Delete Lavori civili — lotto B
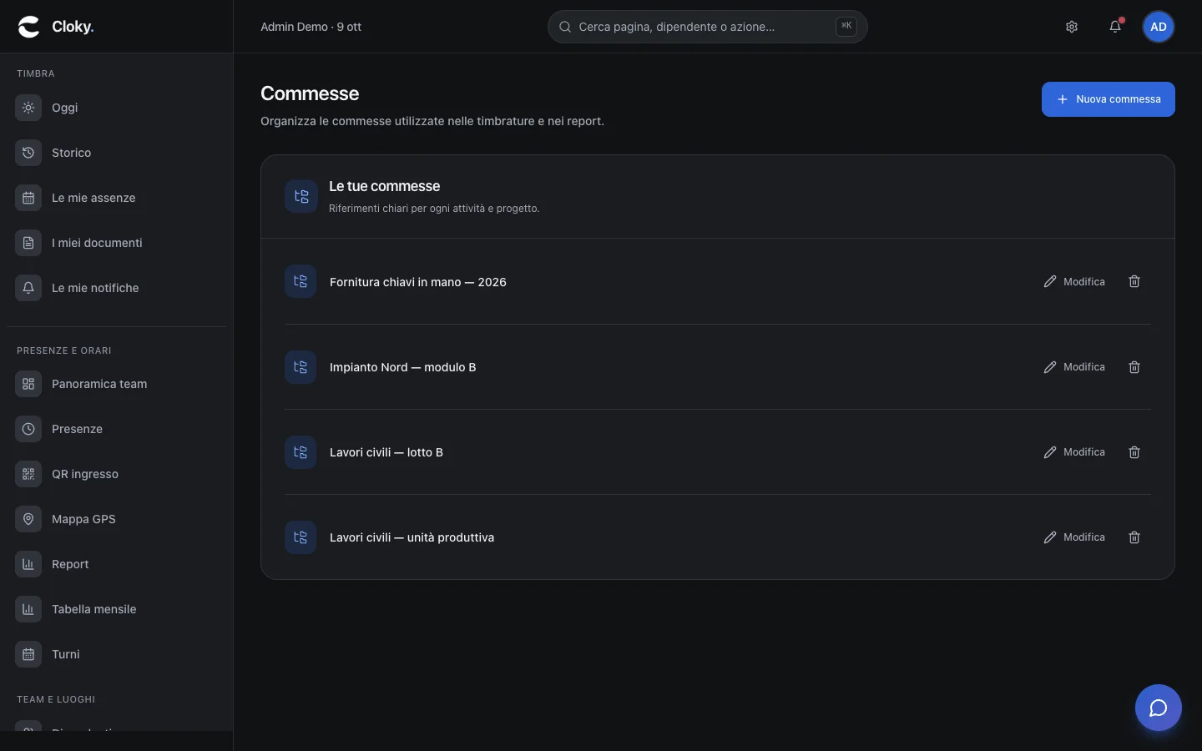This screenshot has width=1202, height=751. (x=1134, y=452)
